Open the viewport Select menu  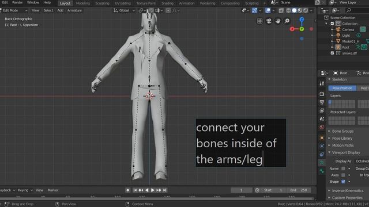[x=48, y=10]
